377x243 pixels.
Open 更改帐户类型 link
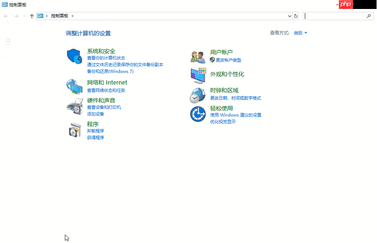229,60
